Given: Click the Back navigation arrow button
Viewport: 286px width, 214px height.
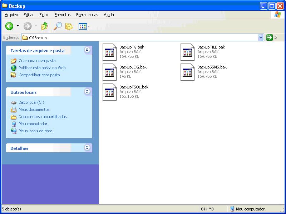Looking at the screenshot, I should point(9,26).
